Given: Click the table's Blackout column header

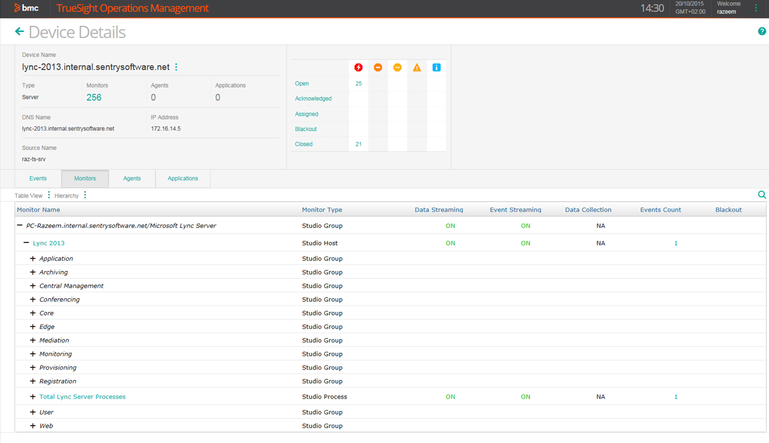Looking at the screenshot, I should pos(729,210).
